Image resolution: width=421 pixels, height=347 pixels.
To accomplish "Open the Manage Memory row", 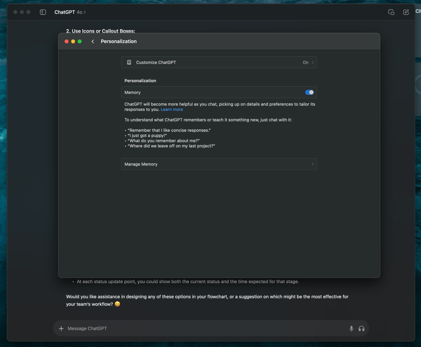I will pos(219,164).
